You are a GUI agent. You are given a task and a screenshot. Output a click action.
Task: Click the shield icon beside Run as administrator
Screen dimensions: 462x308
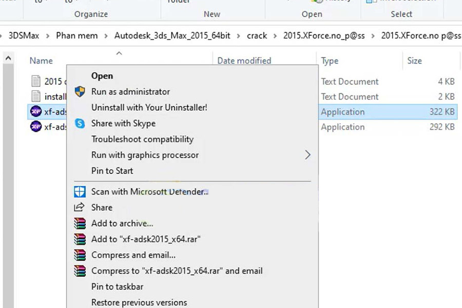point(80,92)
